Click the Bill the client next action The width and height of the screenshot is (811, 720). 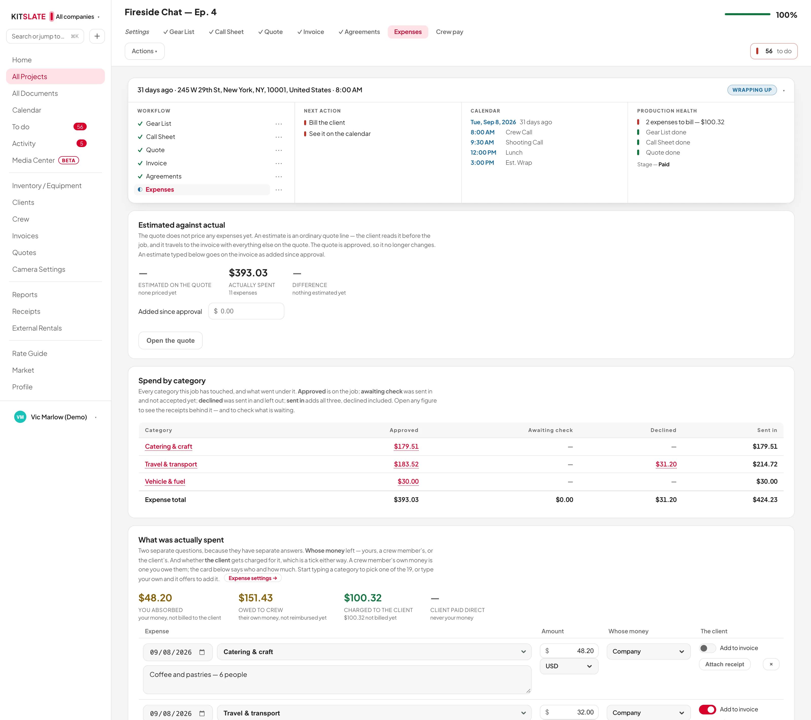click(326, 123)
